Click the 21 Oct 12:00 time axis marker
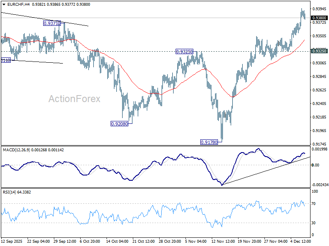 144,241
